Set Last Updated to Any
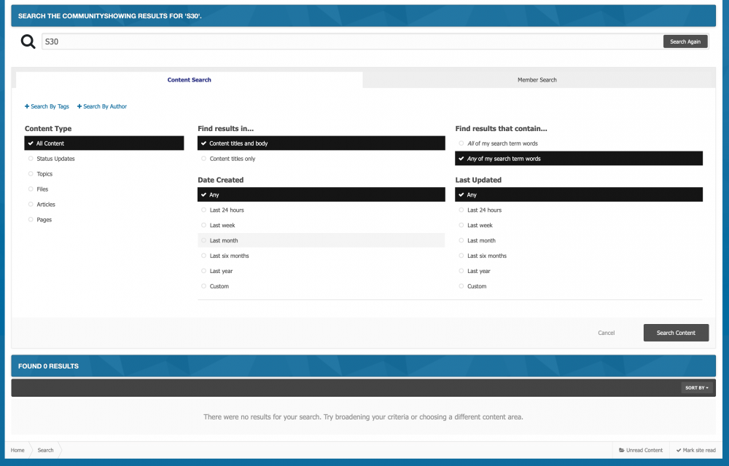Image resolution: width=729 pixels, height=466 pixels. point(579,195)
